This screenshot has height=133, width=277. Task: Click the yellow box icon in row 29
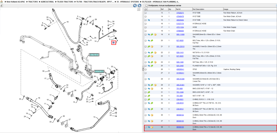[155, 85]
